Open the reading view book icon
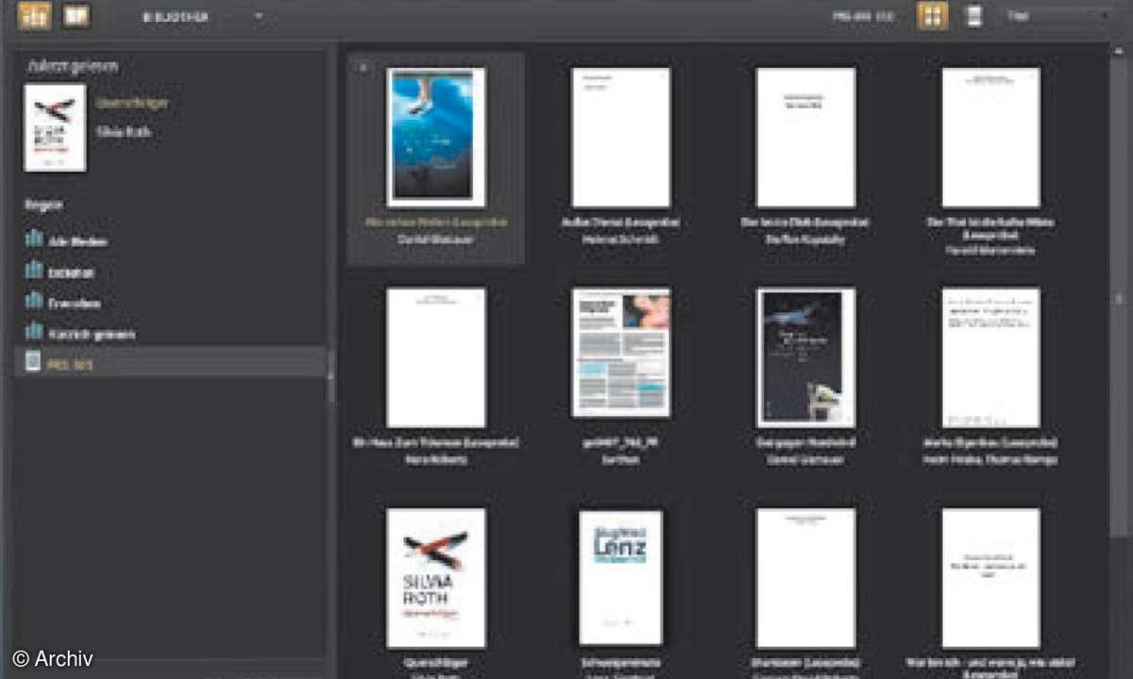This screenshot has height=679, width=1133. (x=76, y=15)
